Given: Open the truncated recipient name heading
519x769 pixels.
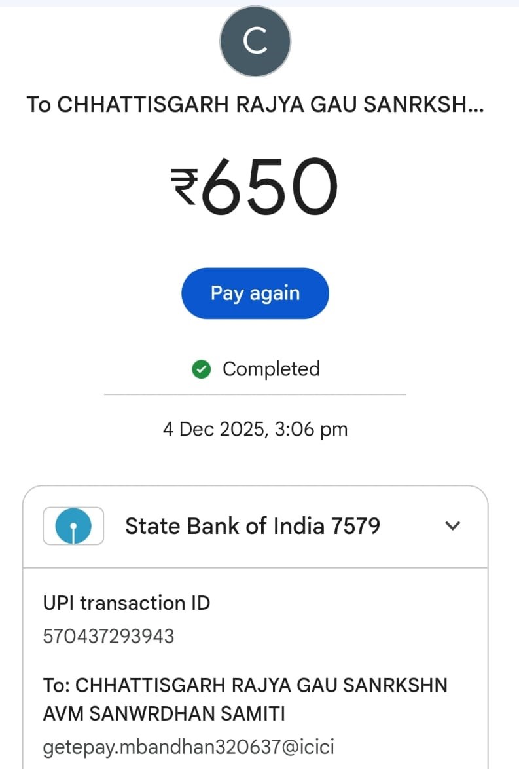Looking at the screenshot, I should (x=255, y=105).
